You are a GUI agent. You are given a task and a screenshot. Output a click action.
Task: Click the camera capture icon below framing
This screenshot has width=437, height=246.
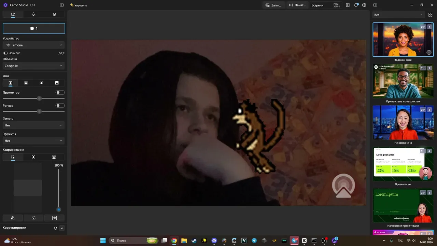(54, 218)
